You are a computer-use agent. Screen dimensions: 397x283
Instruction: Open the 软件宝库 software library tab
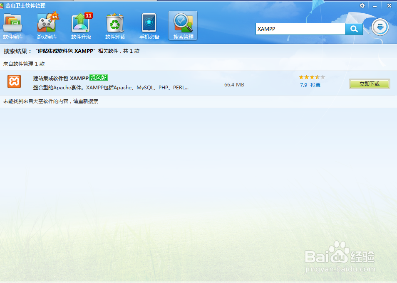point(12,26)
